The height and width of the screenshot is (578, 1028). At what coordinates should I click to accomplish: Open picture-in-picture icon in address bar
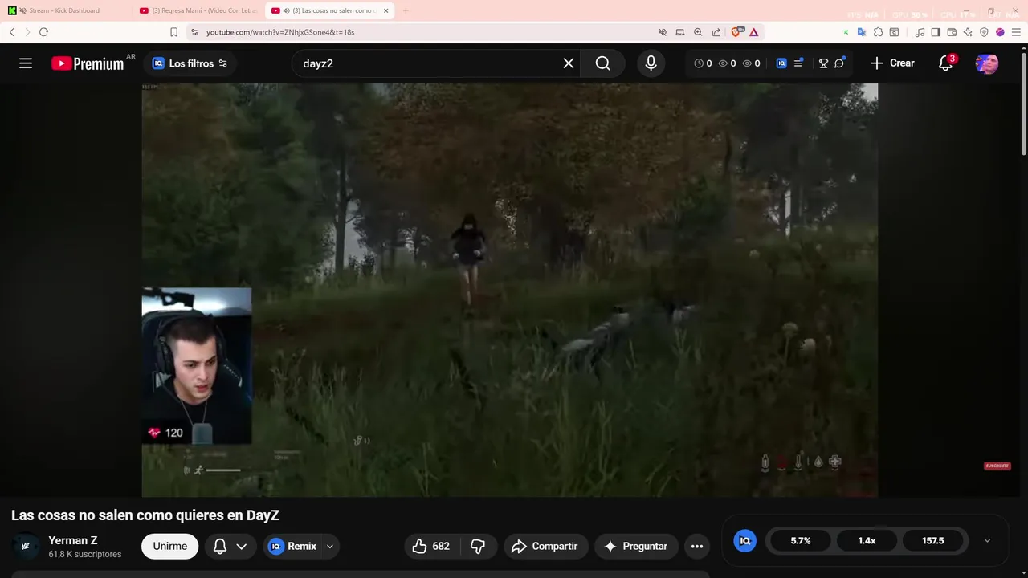[680, 32]
